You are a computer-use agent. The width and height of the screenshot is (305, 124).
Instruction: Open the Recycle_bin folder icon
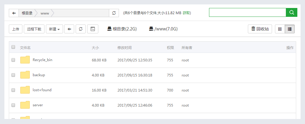pyautogui.click(x=25, y=60)
